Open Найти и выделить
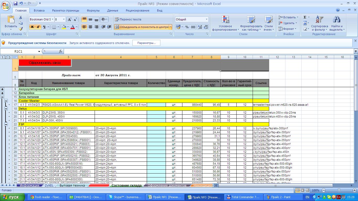The width and height of the screenshot is (358, 201). coord(337,24)
